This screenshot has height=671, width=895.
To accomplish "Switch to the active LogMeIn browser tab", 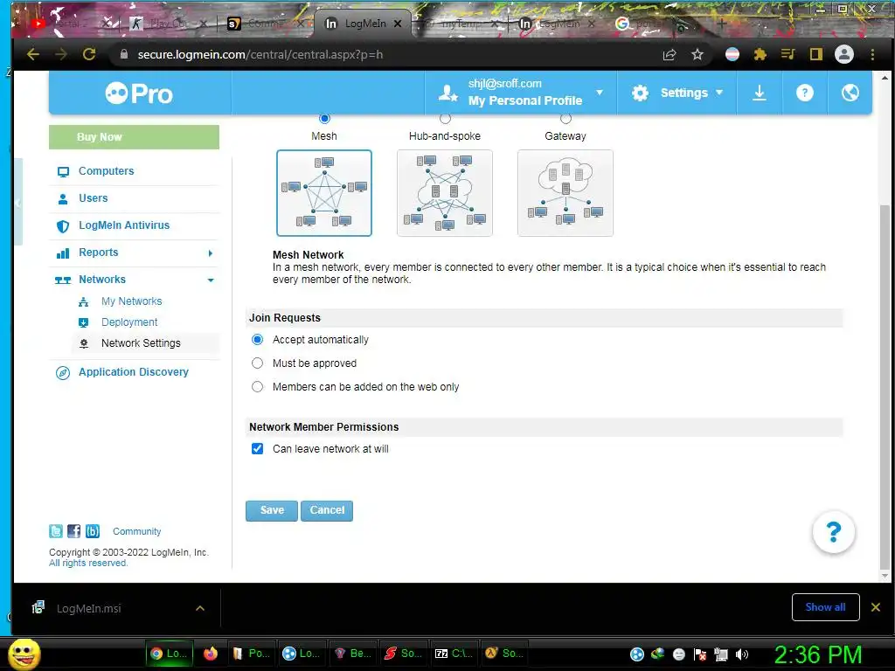I will click(x=363, y=24).
